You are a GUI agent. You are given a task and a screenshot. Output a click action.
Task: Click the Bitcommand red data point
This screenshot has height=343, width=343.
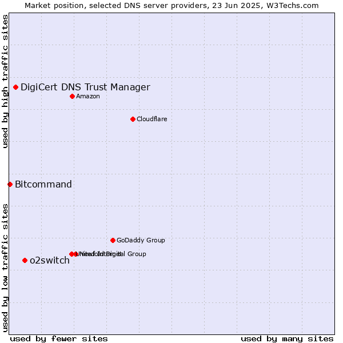[x=10, y=185]
